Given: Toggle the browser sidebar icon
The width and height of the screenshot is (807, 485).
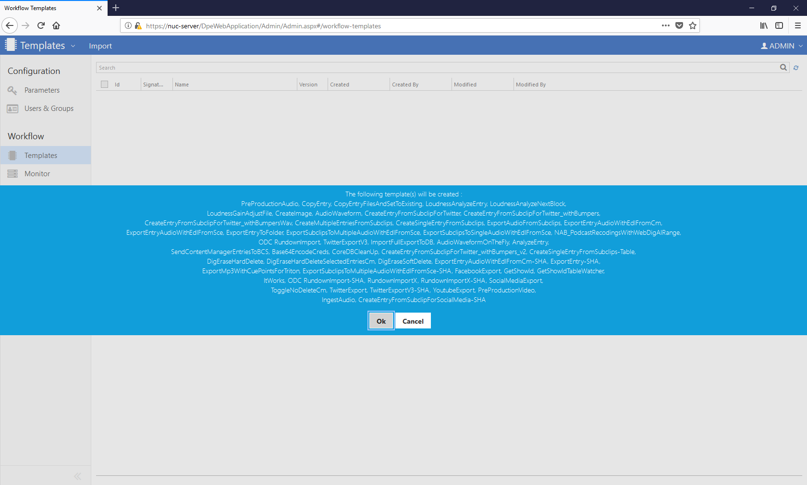Looking at the screenshot, I should click(x=779, y=25).
